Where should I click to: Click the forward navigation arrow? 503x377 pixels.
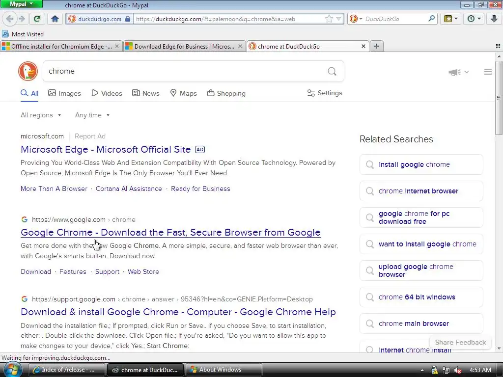click(x=22, y=19)
